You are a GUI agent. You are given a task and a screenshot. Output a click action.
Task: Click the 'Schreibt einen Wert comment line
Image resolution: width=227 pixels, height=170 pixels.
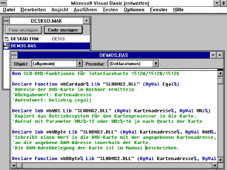[x=114, y=137]
